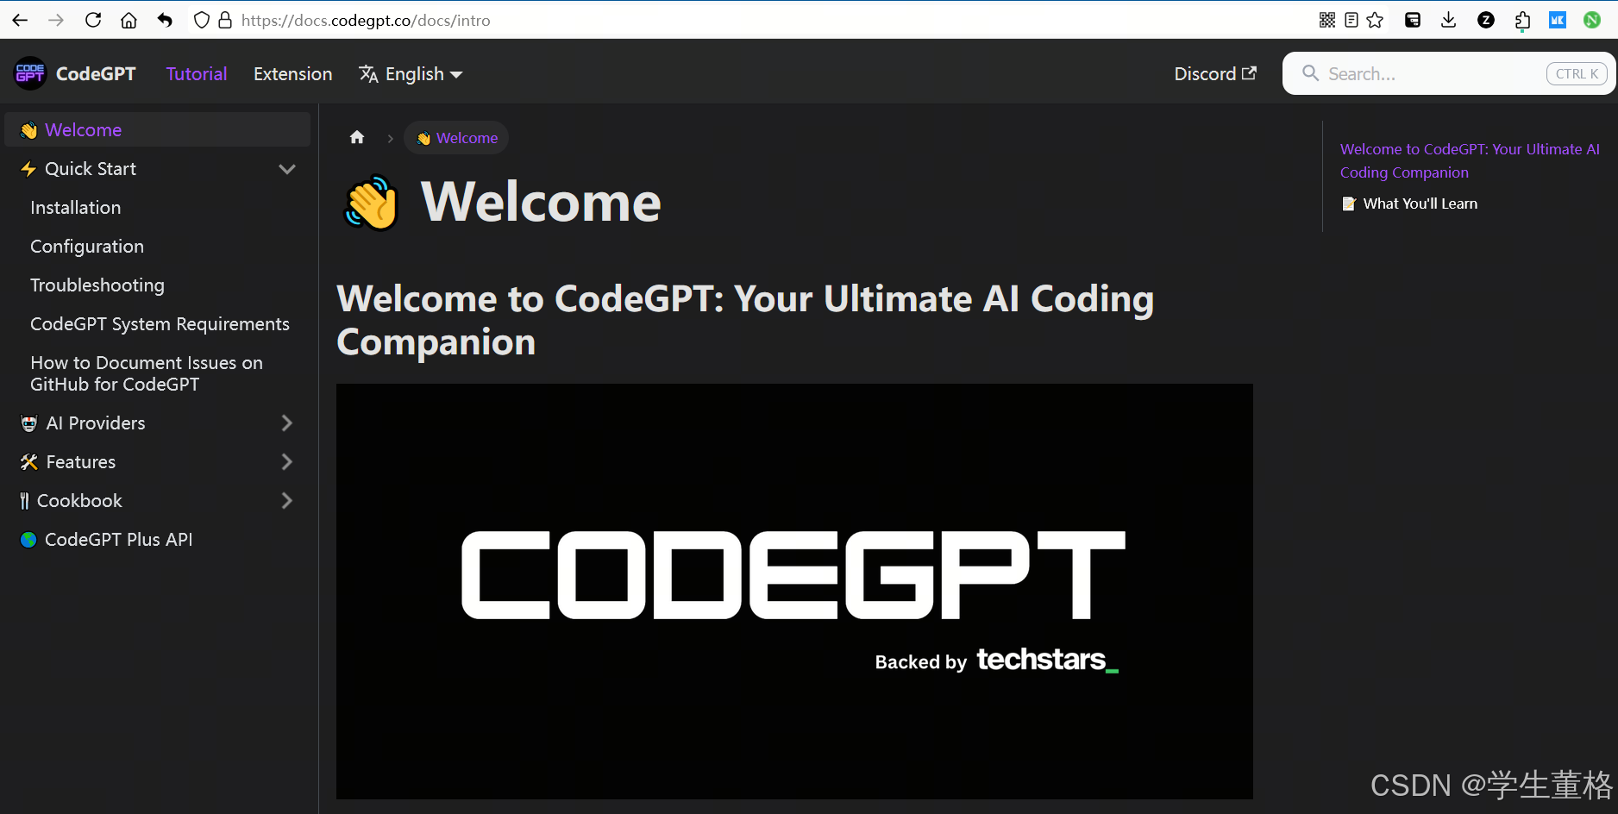
Task: Click the round Z extension icon
Action: (x=1485, y=20)
